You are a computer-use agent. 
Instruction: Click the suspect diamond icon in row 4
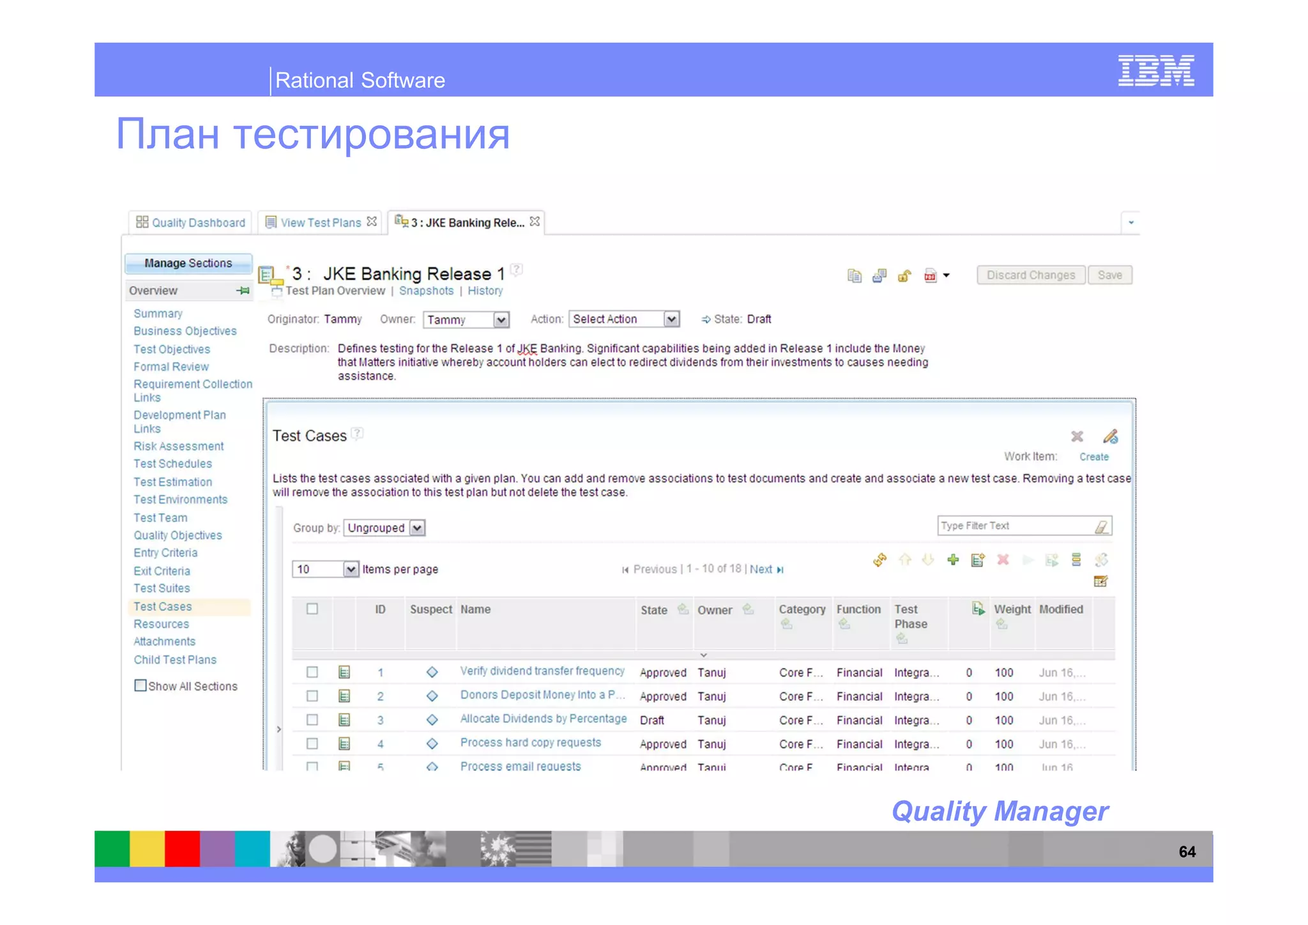[x=432, y=744]
